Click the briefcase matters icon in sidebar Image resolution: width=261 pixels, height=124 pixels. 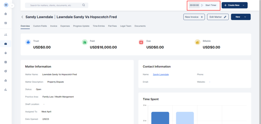pyautogui.click(x=6, y=44)
